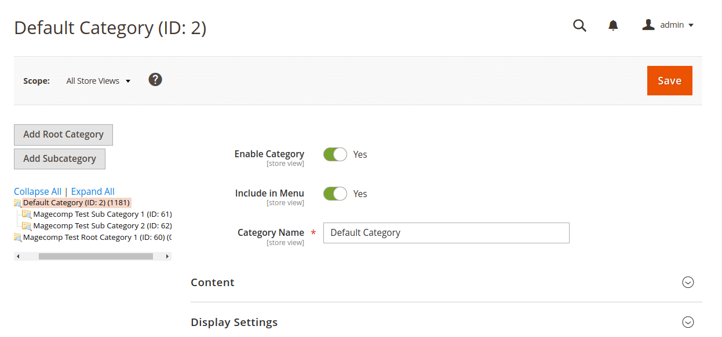722x337 pixels.
Task: Click the Magecomp Test Sub Category 2 folder icon
Action: point(27,226)
